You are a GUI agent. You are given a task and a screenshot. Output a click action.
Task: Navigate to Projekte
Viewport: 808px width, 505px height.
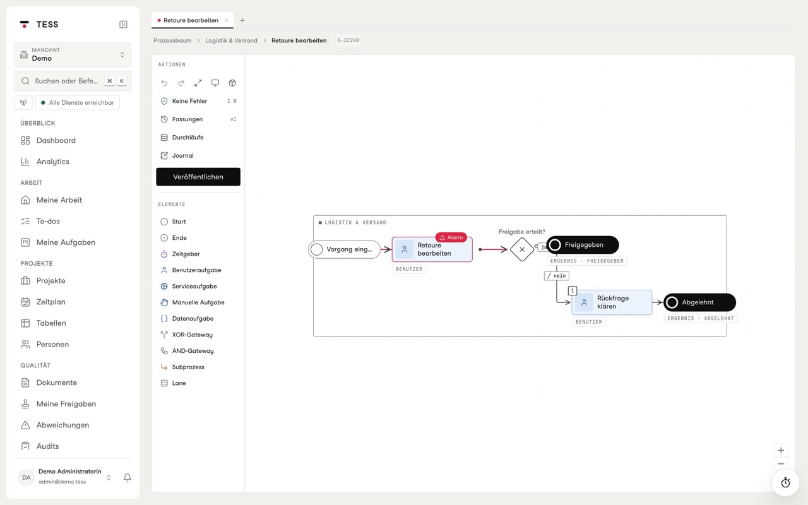click(x=73, y=281)
